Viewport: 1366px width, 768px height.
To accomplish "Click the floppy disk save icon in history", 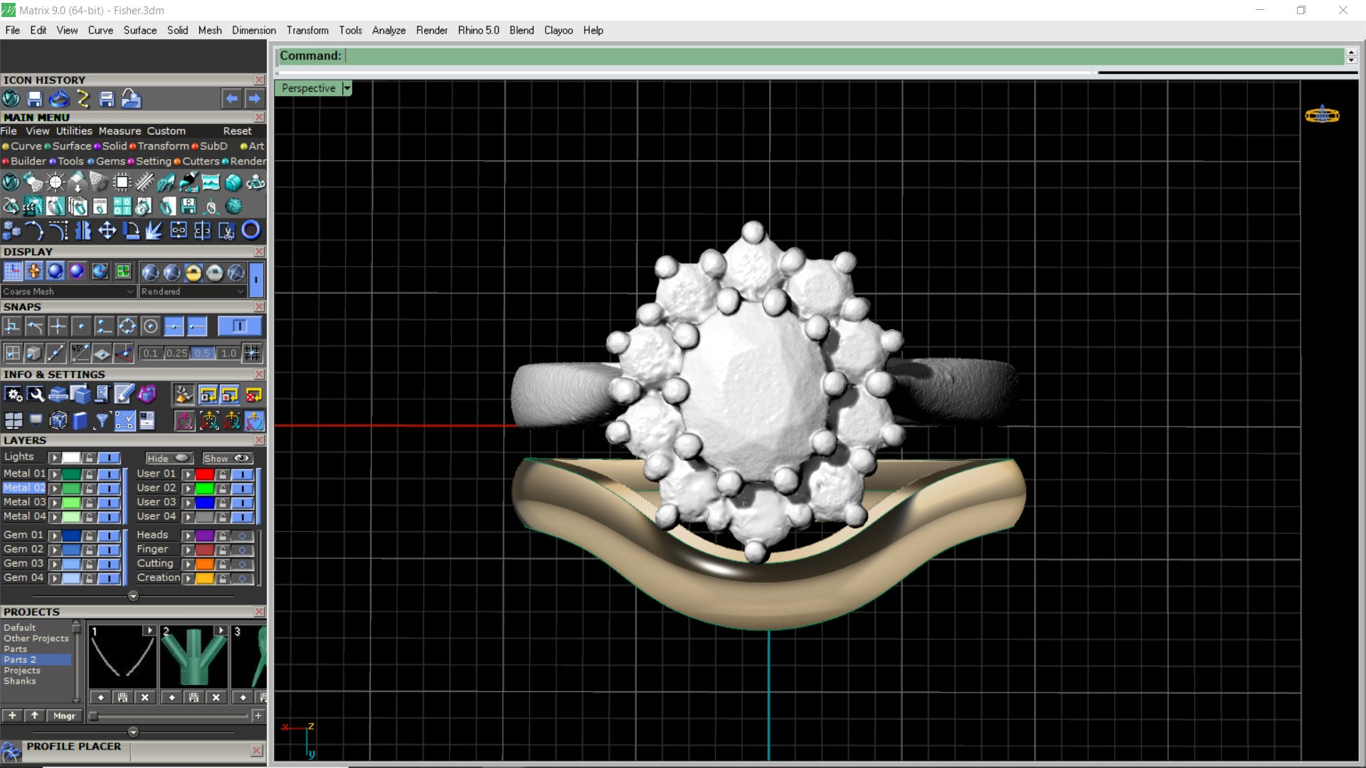I will (x=35, y=99).
